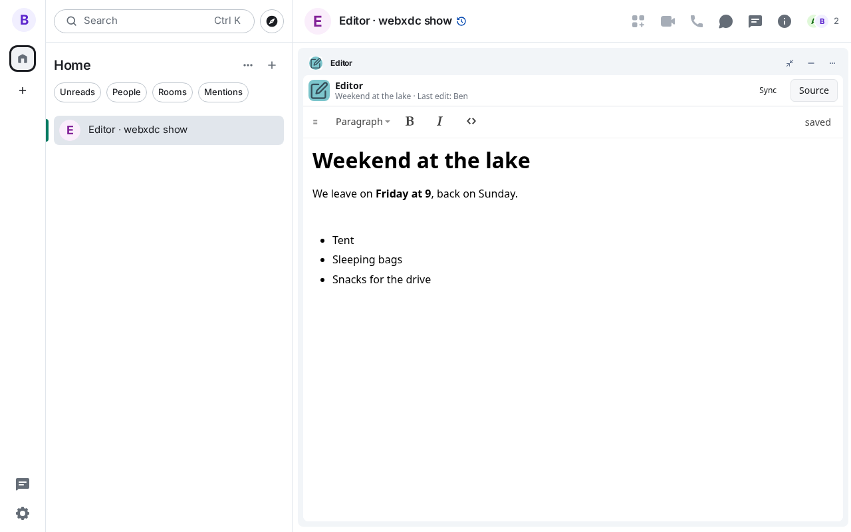Click the room avatar E in the header
The width and height of the screenshot is (851, 532).
point(318,21)
